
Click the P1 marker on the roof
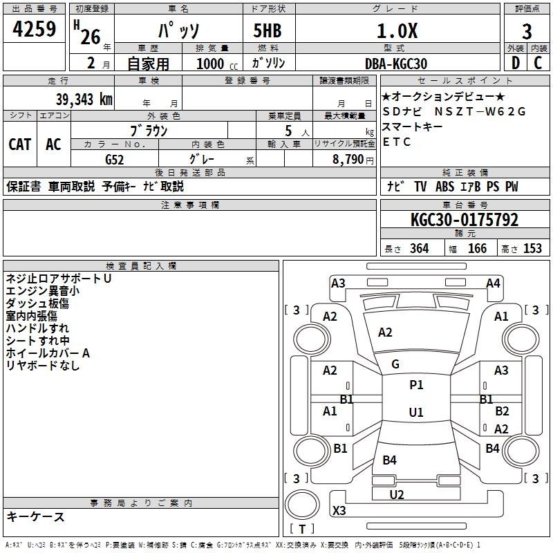416,385
